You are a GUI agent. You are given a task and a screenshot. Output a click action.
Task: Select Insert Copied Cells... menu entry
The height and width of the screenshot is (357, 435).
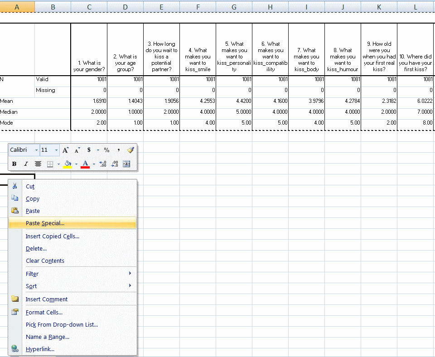(72, 236)
